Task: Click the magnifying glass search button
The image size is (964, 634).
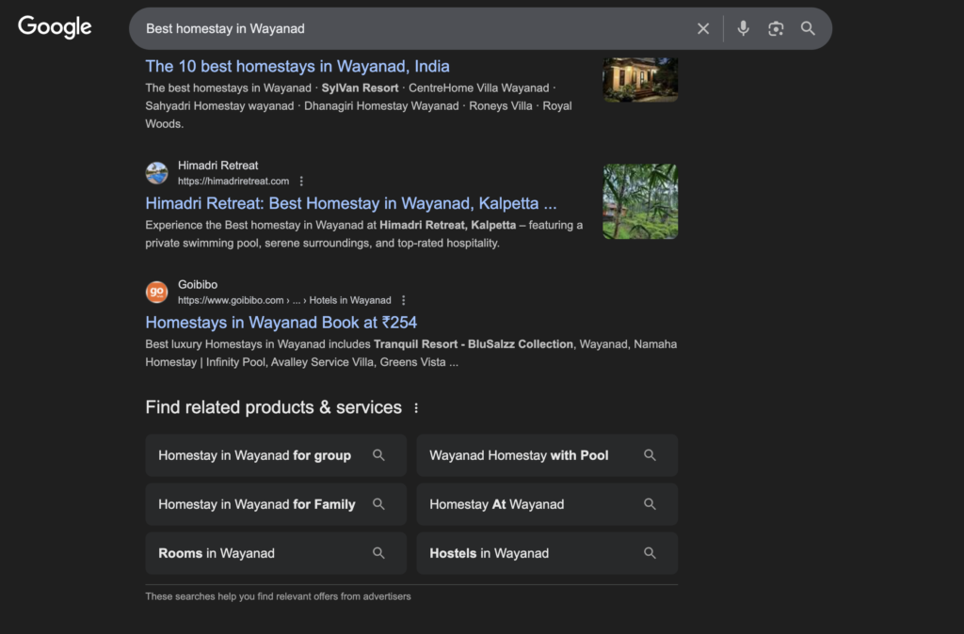Action: (x=808, y=28)
